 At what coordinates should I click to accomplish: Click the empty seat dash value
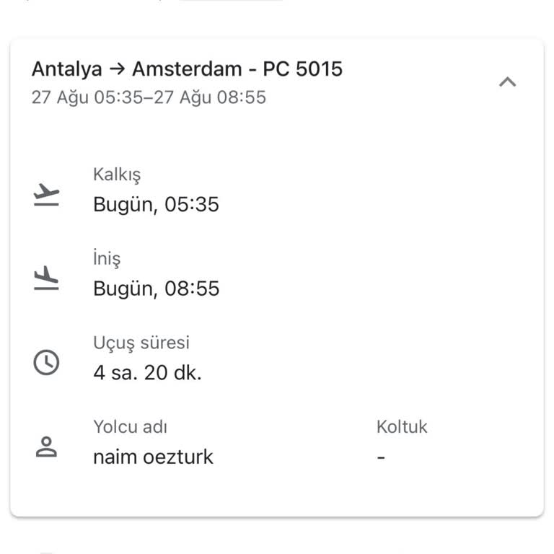click(x=381, y=457)
